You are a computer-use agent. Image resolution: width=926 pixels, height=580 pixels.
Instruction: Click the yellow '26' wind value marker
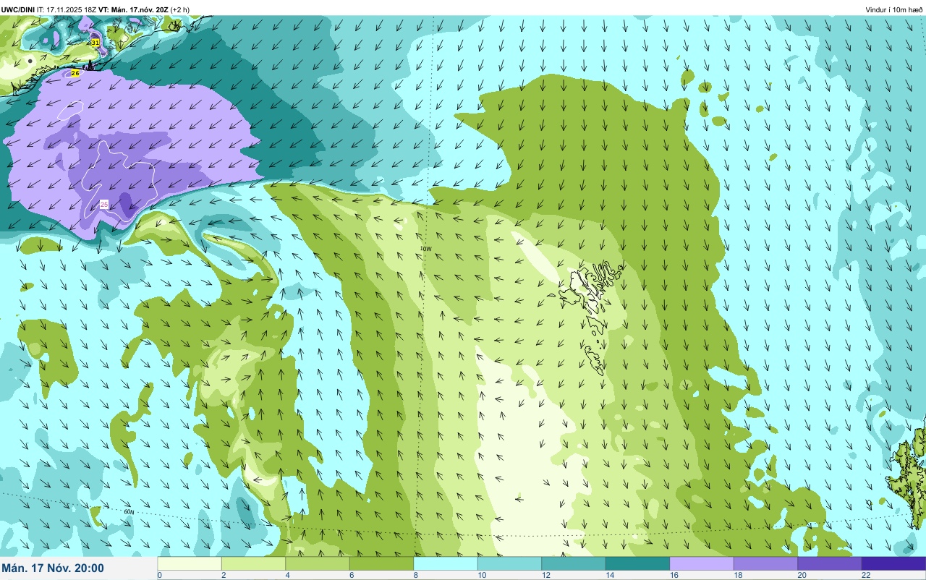(x=75, y=74)
